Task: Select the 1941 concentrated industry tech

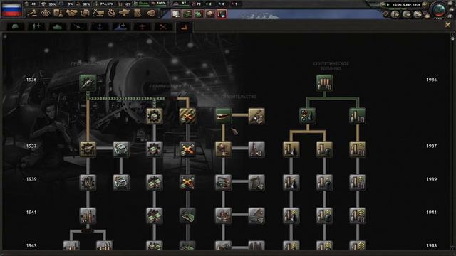Action: [x=154, y=215]
